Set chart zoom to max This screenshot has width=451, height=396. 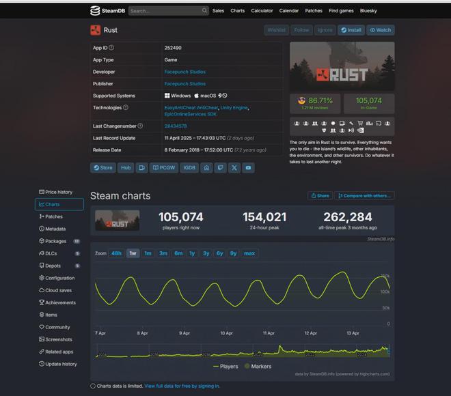[249, 253]
